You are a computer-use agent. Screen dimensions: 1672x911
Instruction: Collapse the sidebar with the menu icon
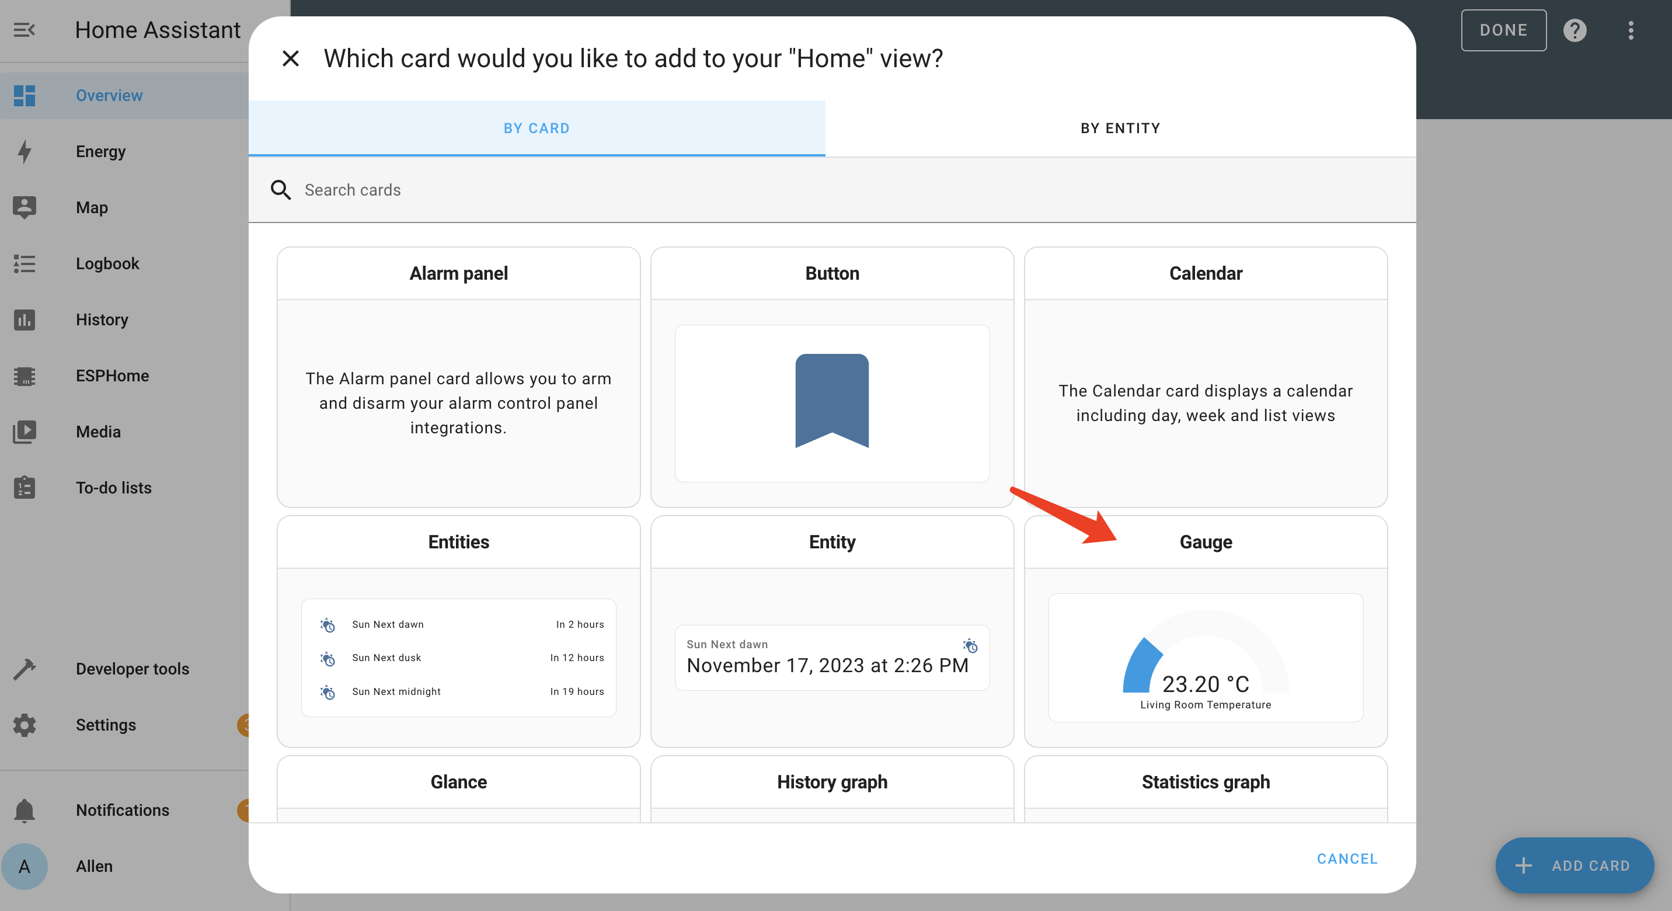tap(24, 30)
